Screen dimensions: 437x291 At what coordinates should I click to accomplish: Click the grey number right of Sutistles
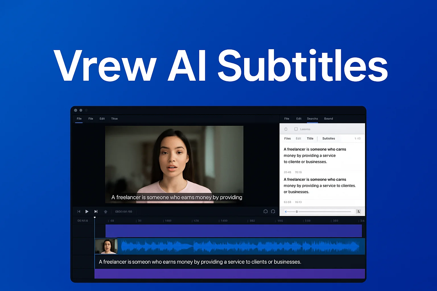coord(358,139)
